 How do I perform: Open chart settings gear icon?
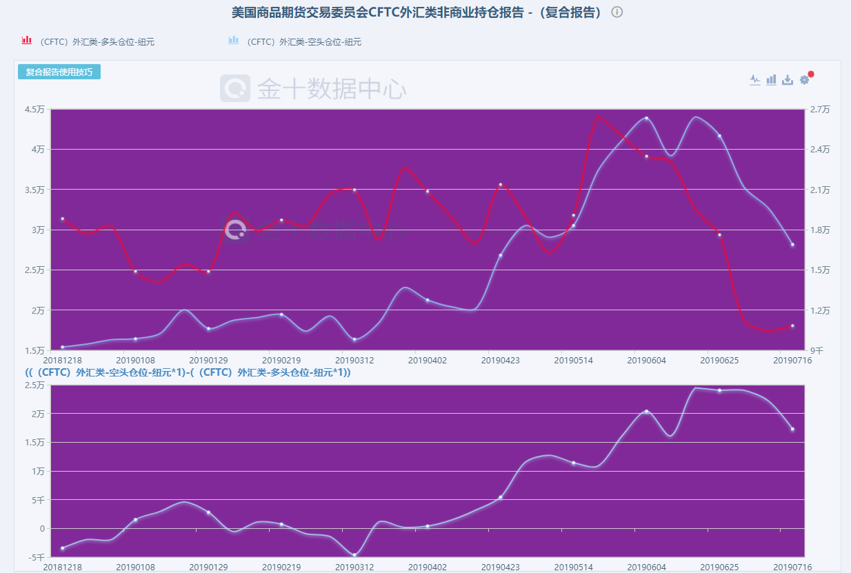click(804, 80)
